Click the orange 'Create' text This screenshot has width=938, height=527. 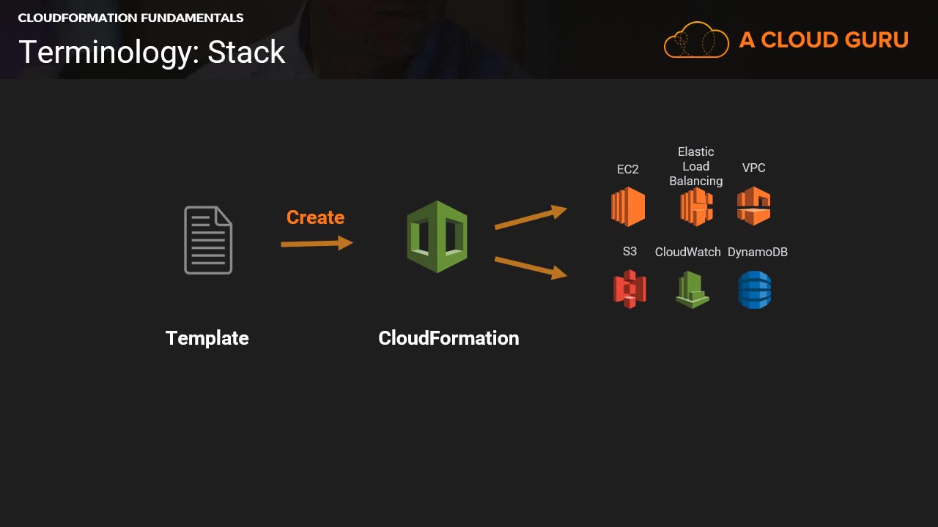[315, 217]
